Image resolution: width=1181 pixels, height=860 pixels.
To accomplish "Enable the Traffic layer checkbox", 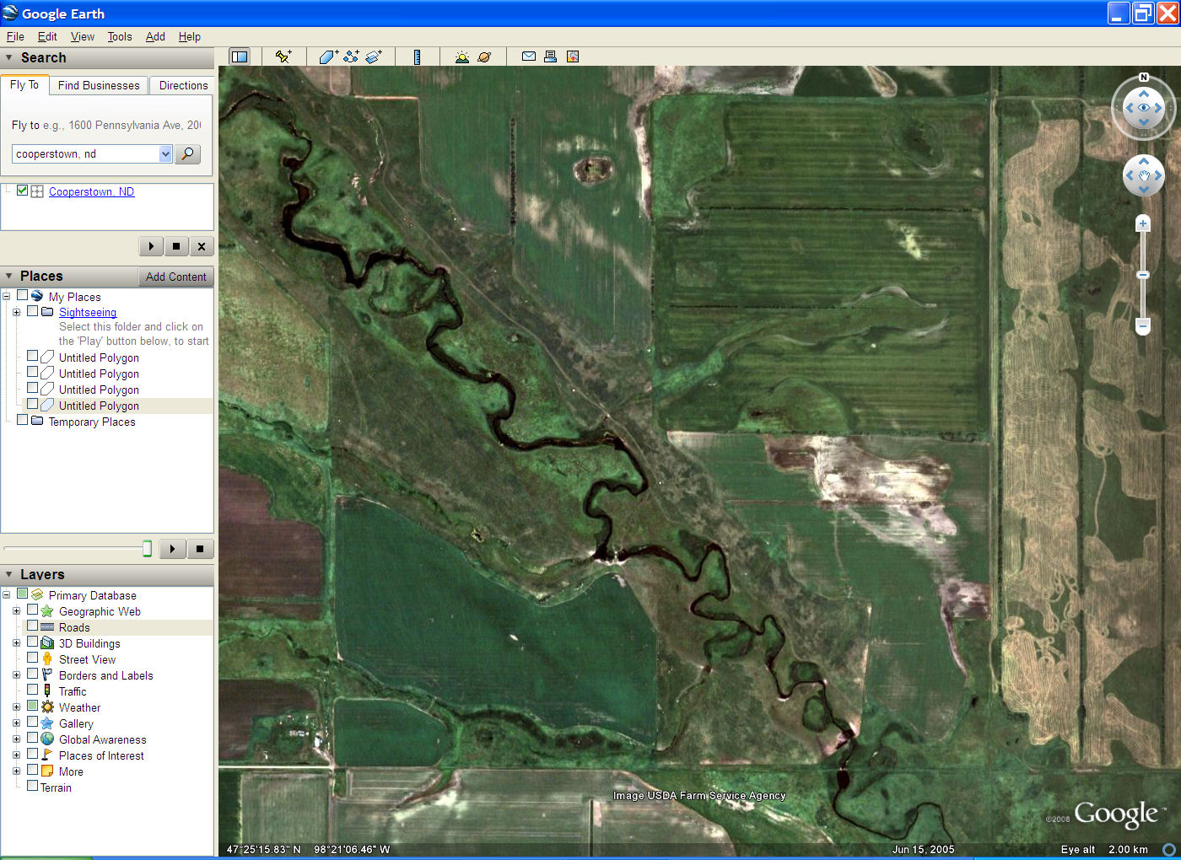I will pos(33,690).
